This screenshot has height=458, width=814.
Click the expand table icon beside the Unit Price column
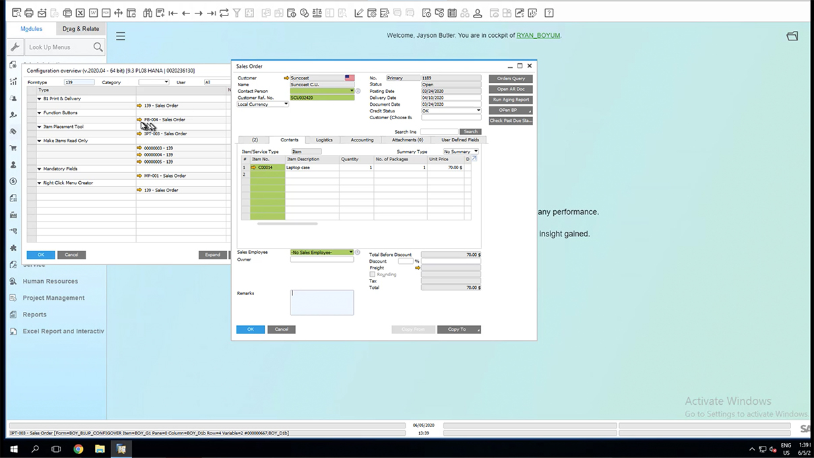(474, 159)
